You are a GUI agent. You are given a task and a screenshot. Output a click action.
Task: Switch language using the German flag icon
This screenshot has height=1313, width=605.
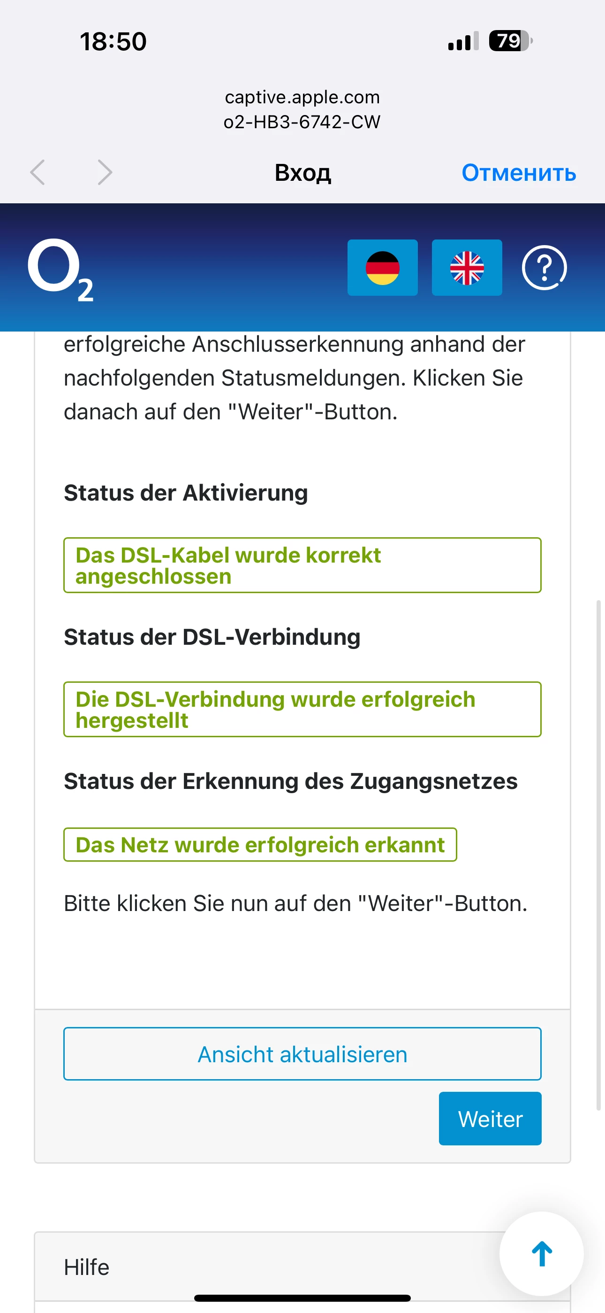382,268
